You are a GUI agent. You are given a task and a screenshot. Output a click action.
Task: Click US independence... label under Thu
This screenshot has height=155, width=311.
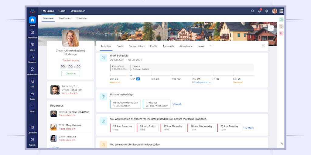pyautogui.click(x=202, y=82)
